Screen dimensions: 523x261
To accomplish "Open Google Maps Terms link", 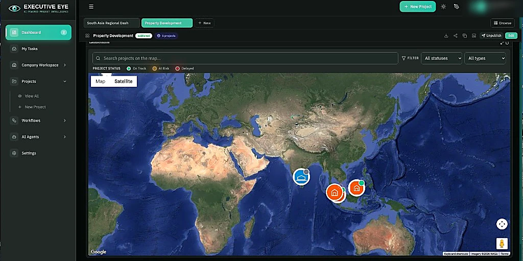I will tap(504, 254).
